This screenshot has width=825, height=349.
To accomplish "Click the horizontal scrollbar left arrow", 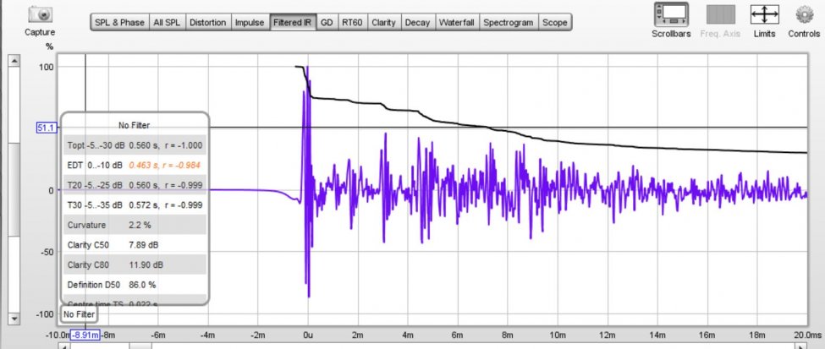I will 63,346.
